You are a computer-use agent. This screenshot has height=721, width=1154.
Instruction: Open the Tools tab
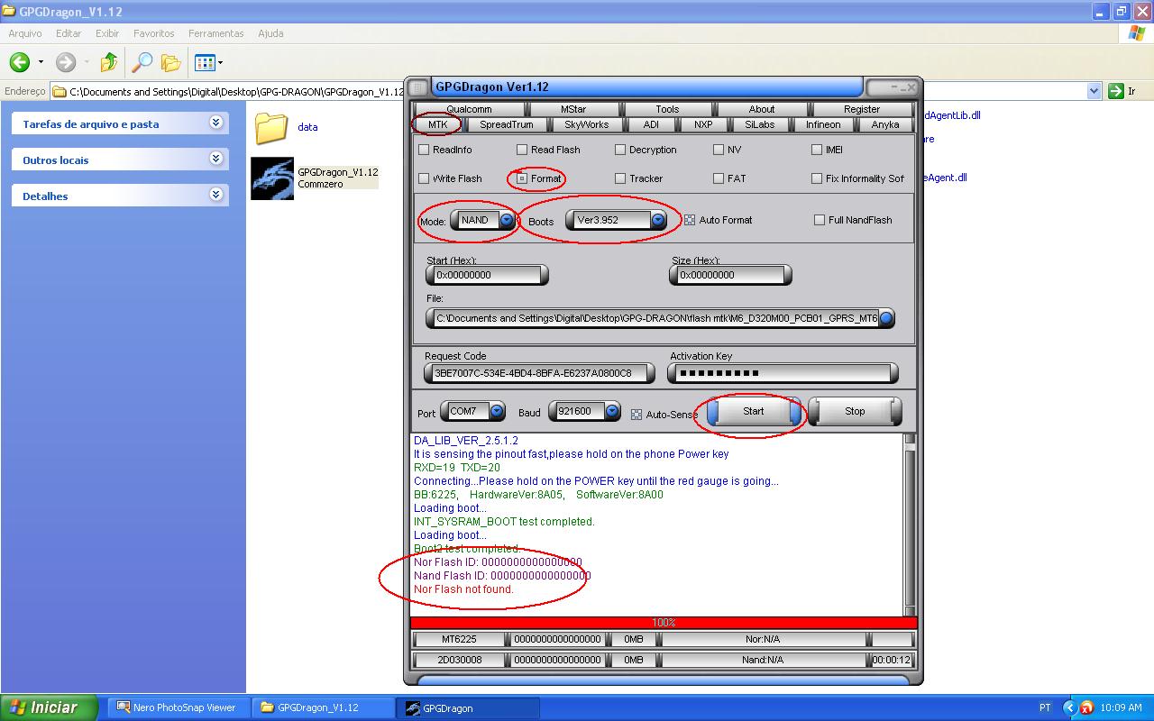click(667, 109)
